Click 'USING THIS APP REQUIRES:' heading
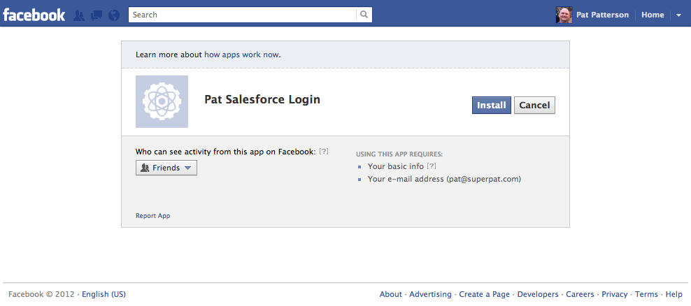Screen dimensions: 691x306 (x=399, y=154)
